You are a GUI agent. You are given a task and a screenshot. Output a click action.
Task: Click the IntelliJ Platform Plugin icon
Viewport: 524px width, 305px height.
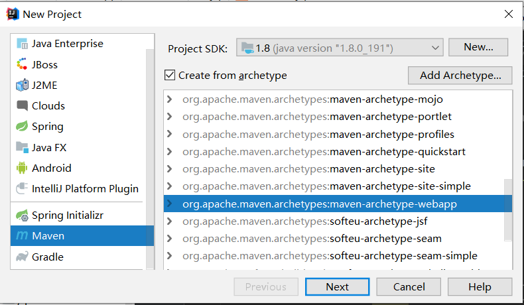pyautogui.click(x=22, y=188)
